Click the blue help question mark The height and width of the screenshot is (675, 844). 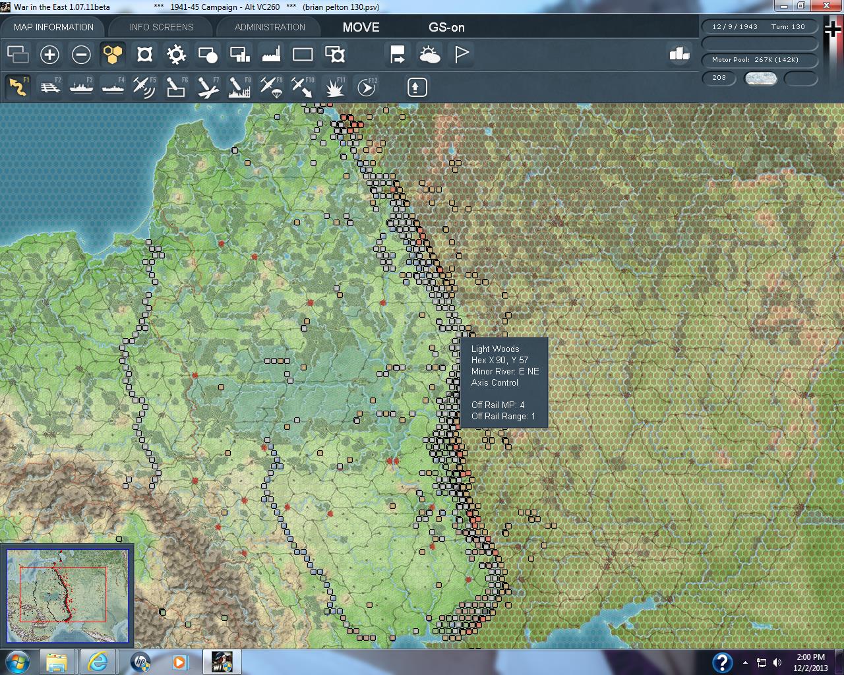point(722,662)
